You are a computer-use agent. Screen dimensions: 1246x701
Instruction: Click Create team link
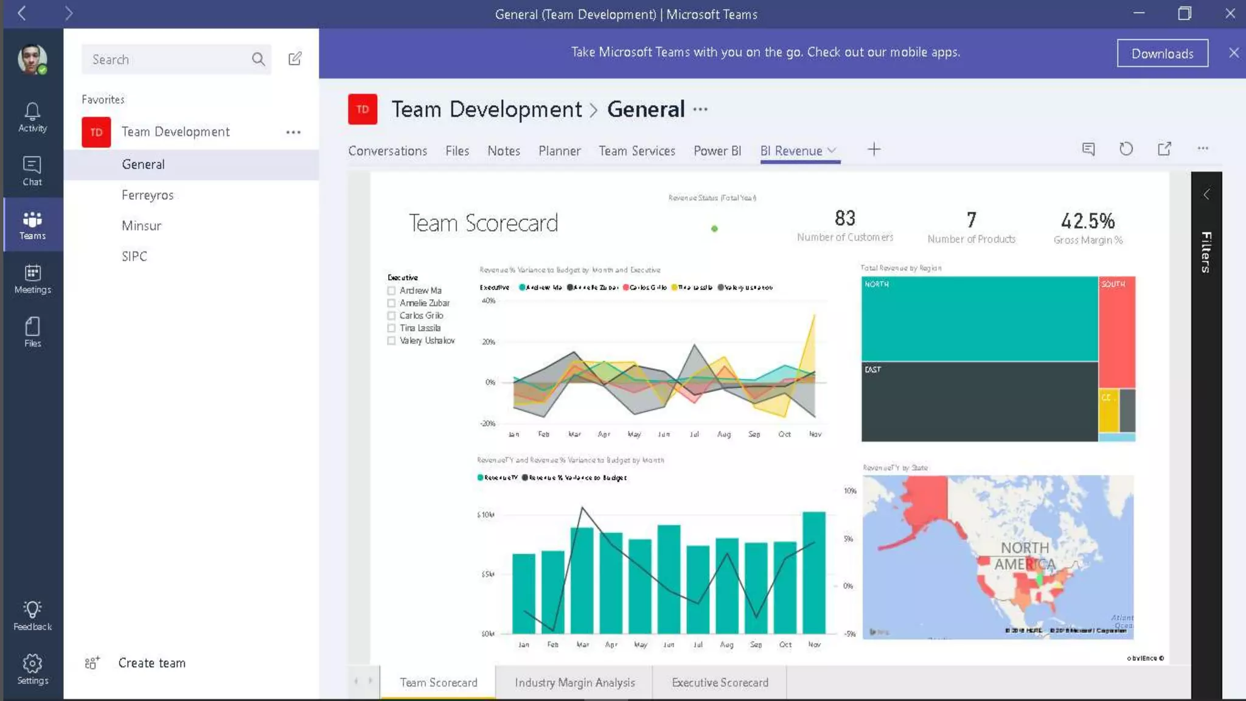tap(151, 663)
